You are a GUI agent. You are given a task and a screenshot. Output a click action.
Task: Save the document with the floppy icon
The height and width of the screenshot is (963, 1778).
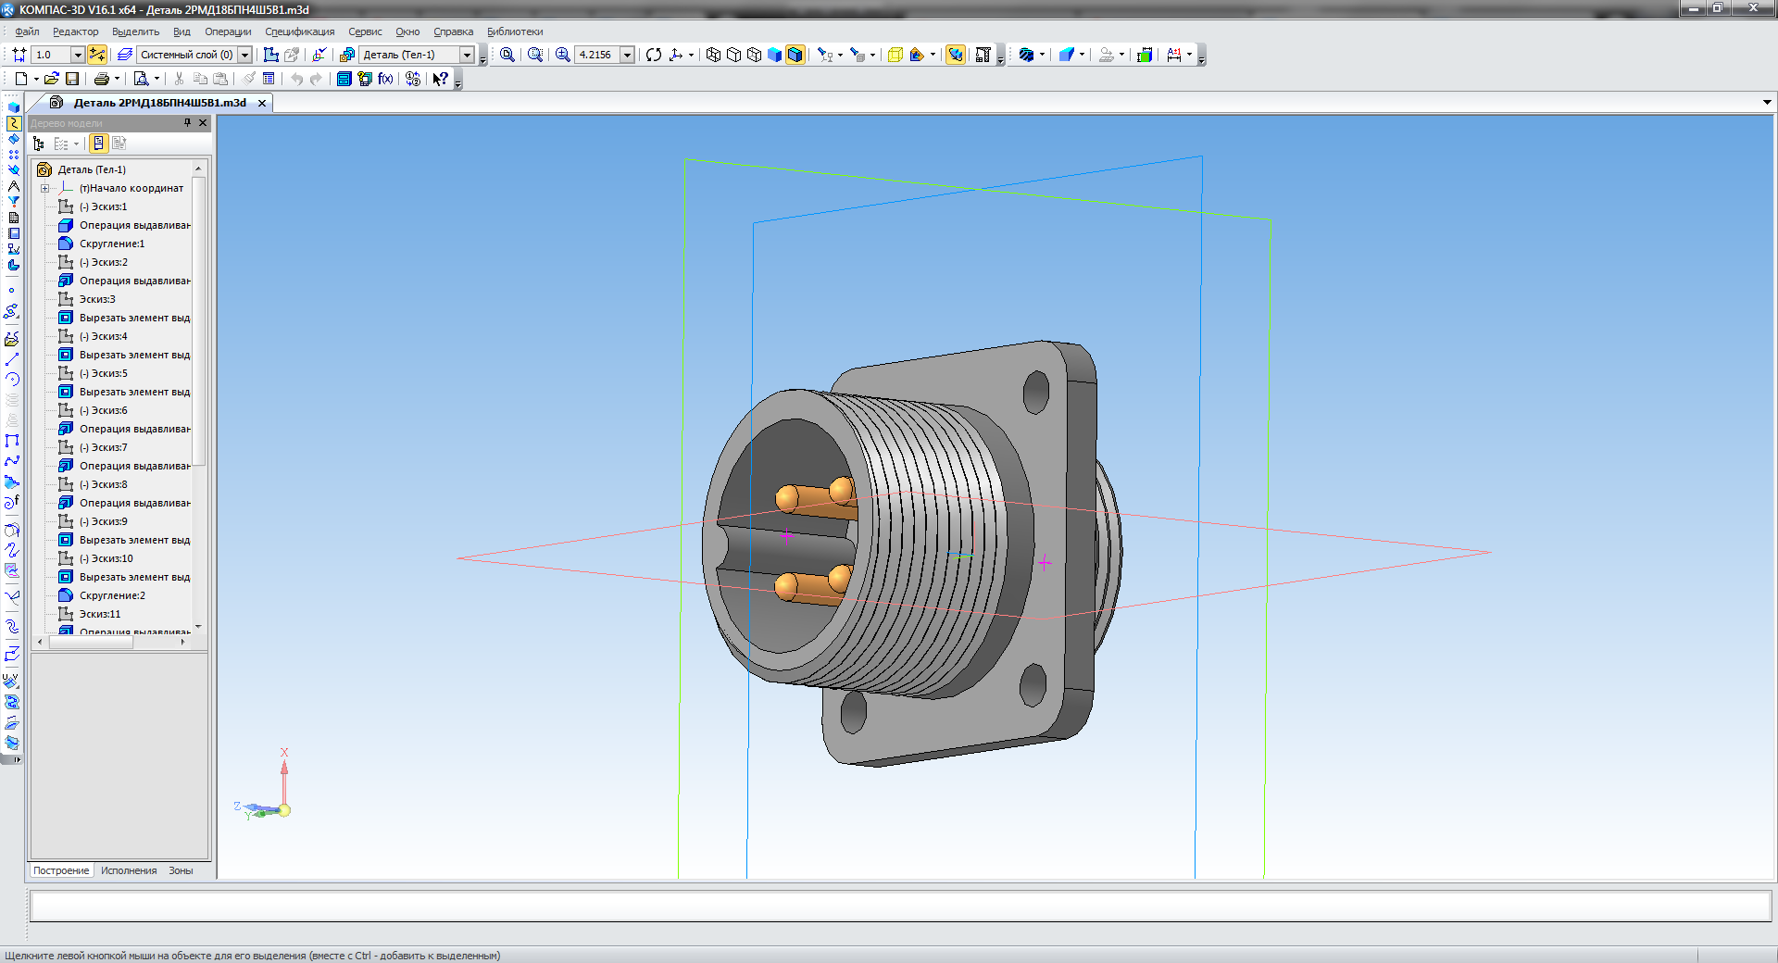click(72, 79)
